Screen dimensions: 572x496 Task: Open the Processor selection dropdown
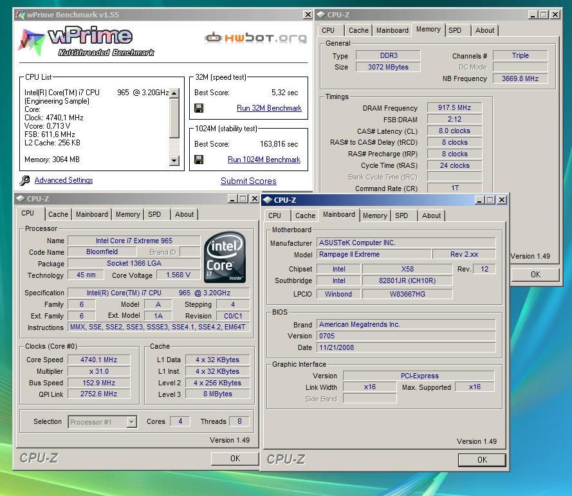click(132, 422)
